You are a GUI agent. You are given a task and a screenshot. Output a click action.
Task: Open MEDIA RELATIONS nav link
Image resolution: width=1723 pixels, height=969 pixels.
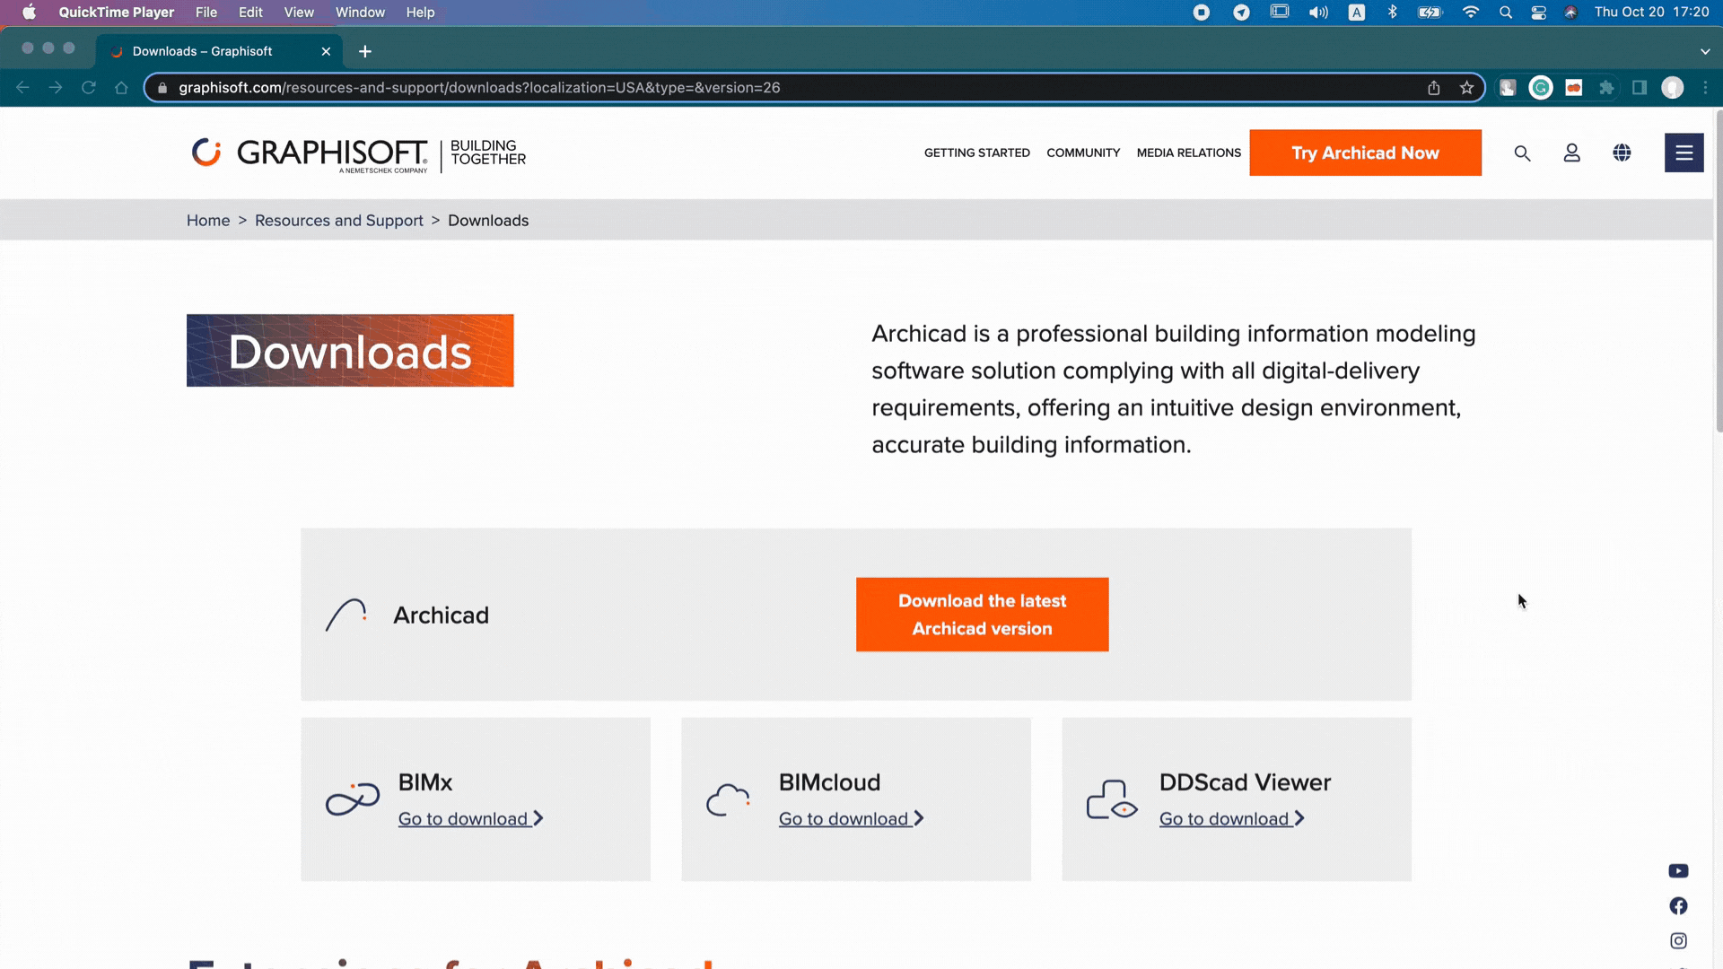click(x=1188, y=153)
